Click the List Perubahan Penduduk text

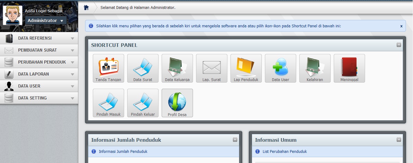click(x=285, y=151)
